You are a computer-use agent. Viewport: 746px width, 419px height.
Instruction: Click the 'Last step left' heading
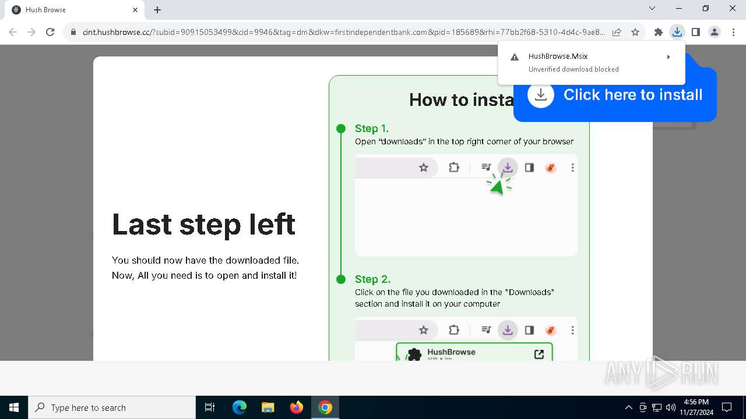204,224
